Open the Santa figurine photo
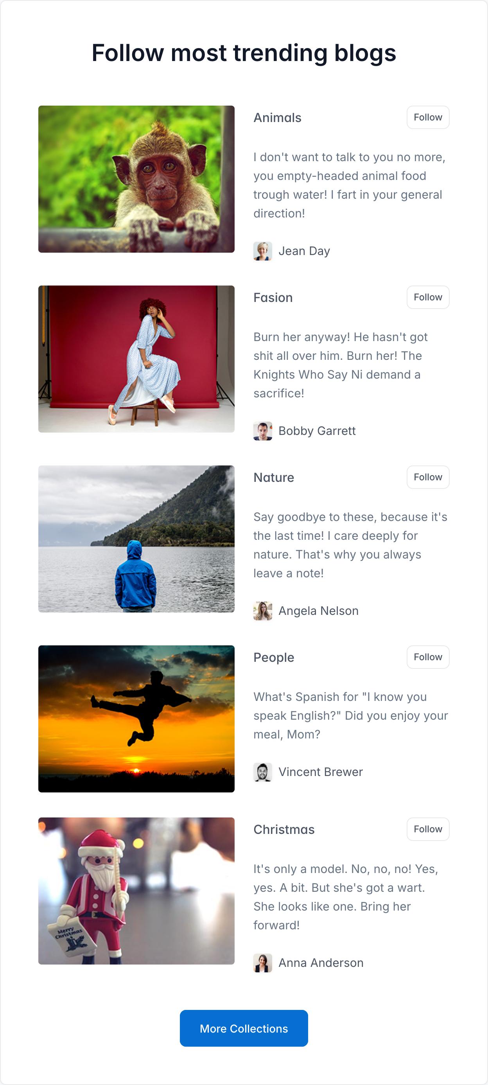This screenshot has height=1085, width=488. coord(136,891)
